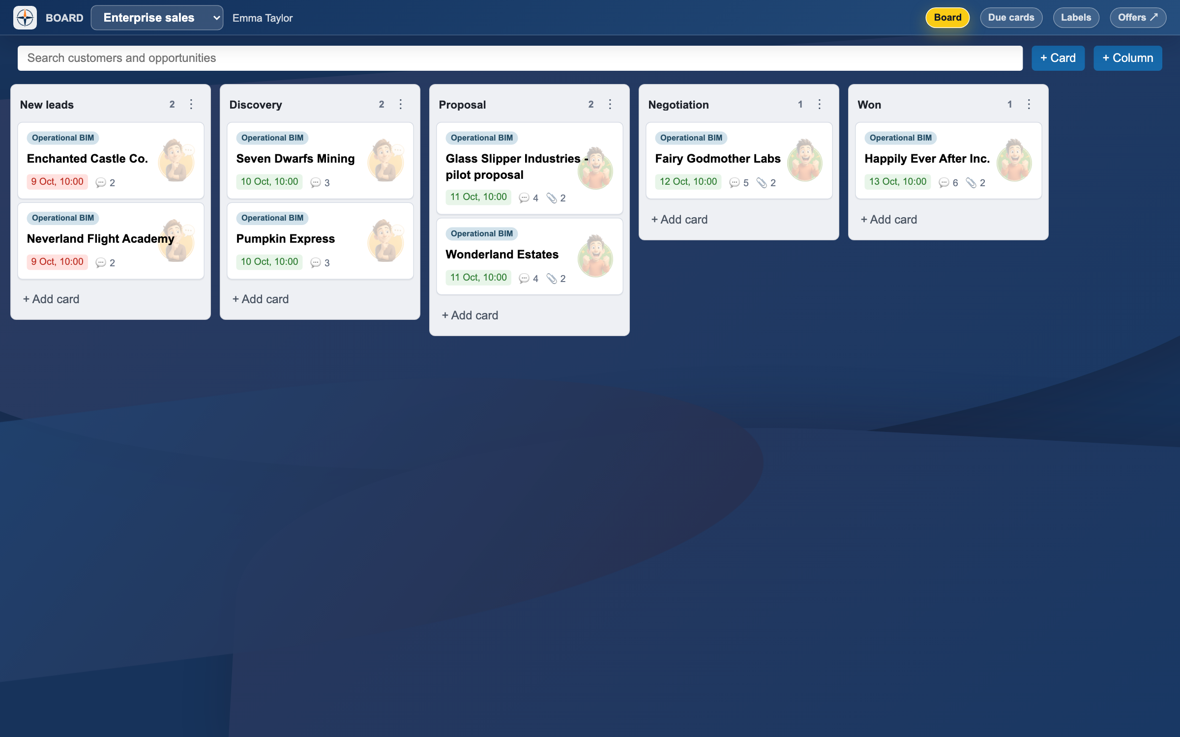Screen dimensions: 1180x737
Task: Add card to Won column
Action: point(889,220)
